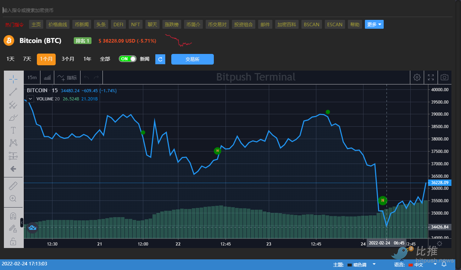
Task: Select the zoom in tool
Action: coord(13,198)
